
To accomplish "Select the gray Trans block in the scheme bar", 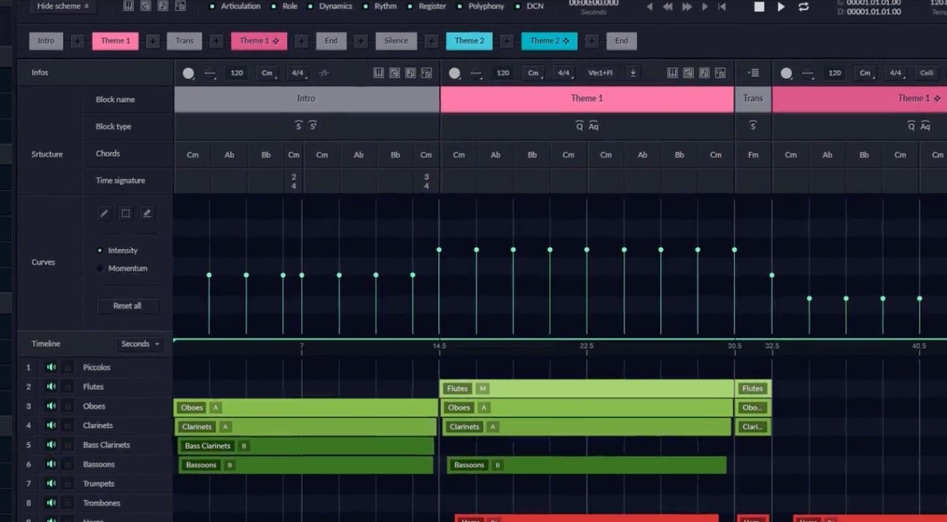I will point(184,41).
